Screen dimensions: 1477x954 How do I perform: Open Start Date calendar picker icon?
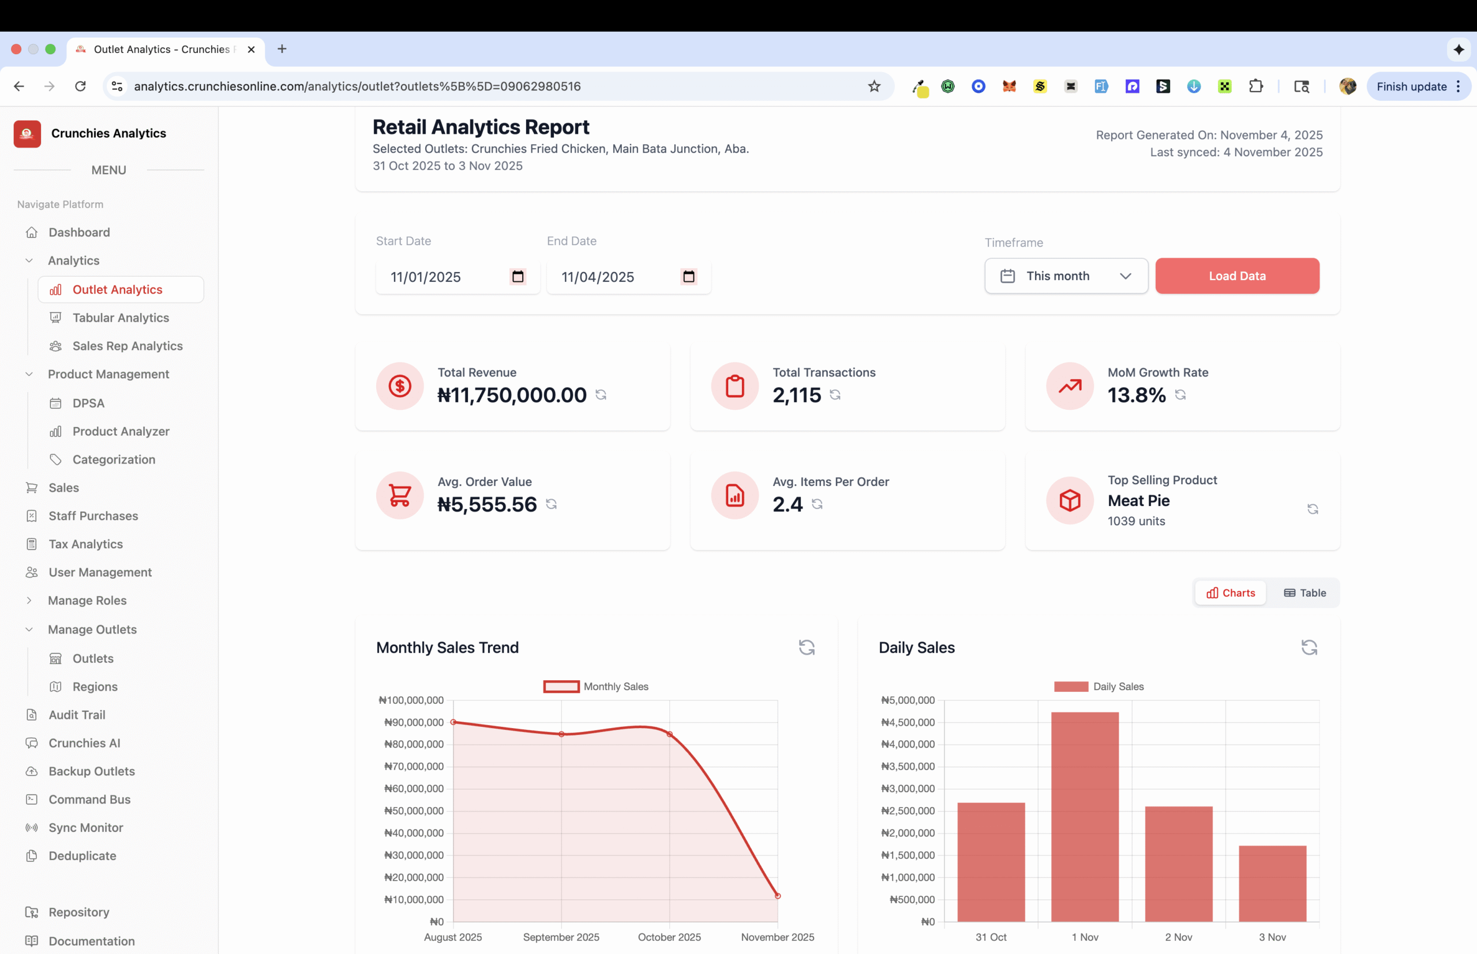coord(518,276)
